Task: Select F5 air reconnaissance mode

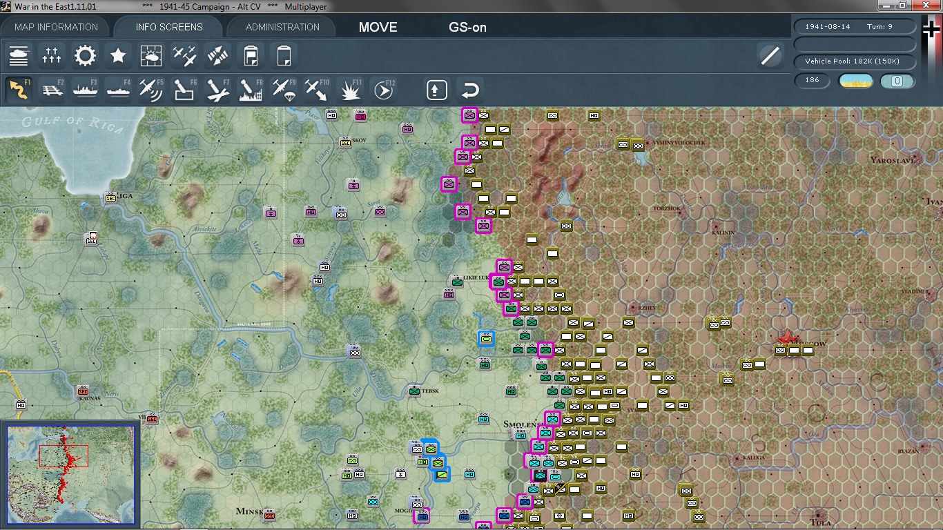Action: click(151, 90)
